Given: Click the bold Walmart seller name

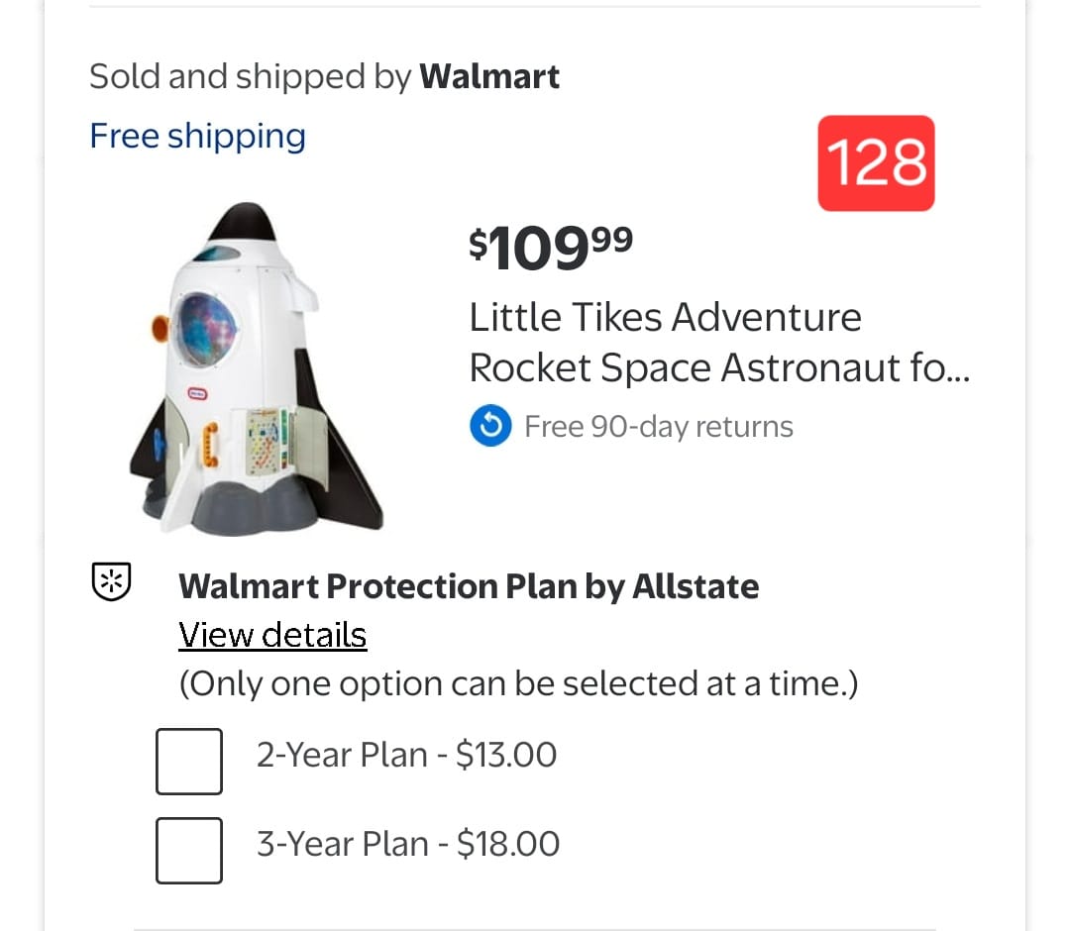Looking at the screenshot, I should 489,76.
